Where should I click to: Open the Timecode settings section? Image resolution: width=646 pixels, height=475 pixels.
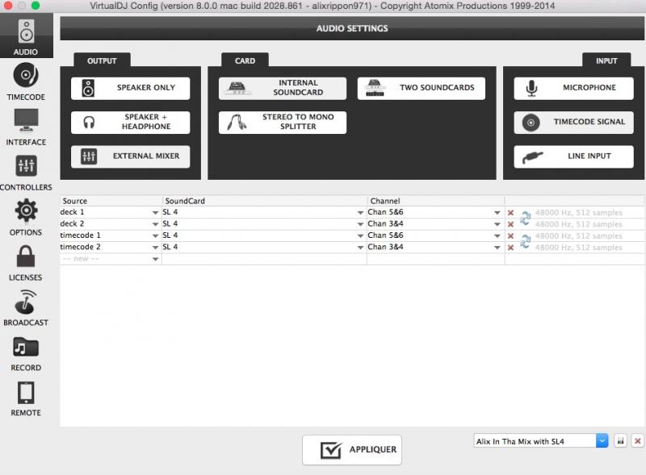(26, 81)
